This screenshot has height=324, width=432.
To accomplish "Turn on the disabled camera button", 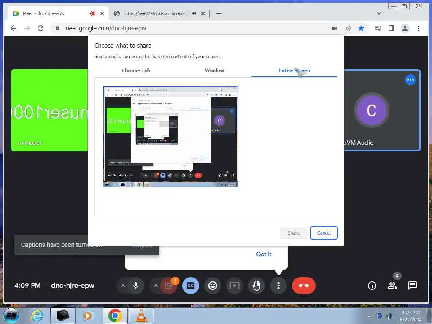I will point(169,286).
